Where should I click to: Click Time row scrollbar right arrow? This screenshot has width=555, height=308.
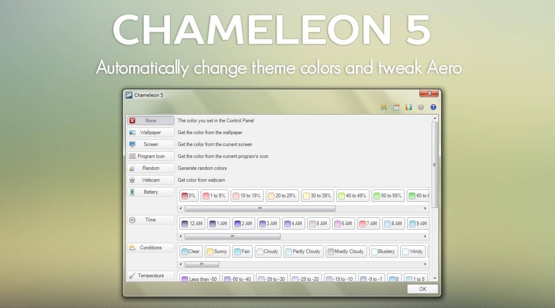click(426, 237)
